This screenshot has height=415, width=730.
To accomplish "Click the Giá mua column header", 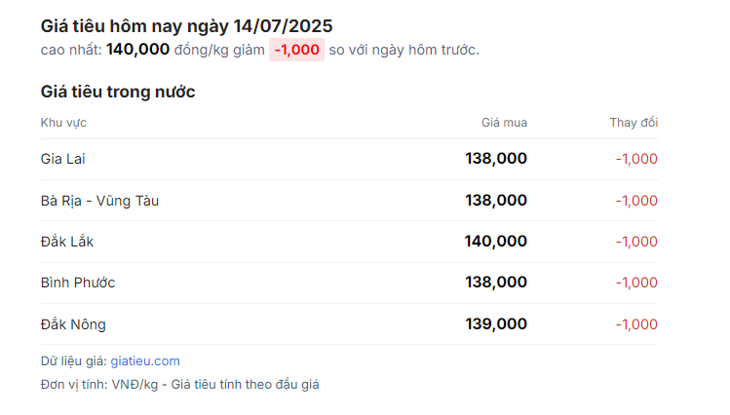I will [504, 123].
